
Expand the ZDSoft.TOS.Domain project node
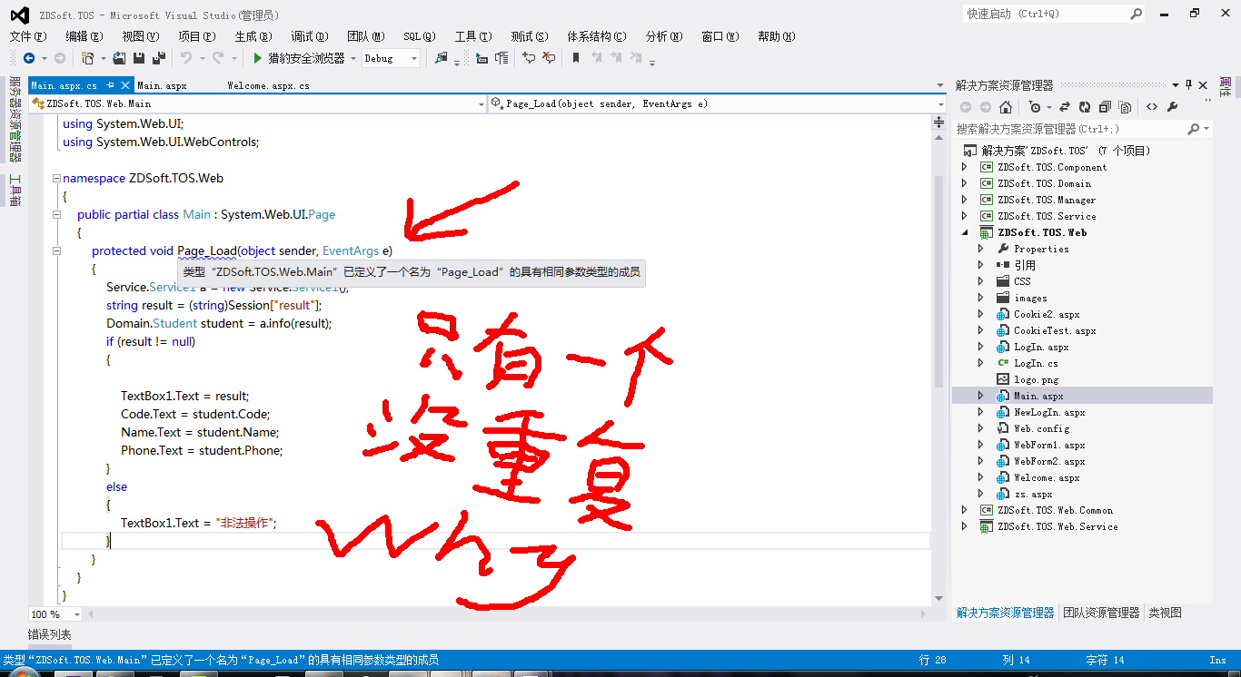click(965, 183)
